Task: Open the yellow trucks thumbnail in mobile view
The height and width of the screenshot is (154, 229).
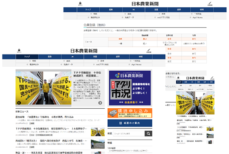Action: (x=210, y=129)
